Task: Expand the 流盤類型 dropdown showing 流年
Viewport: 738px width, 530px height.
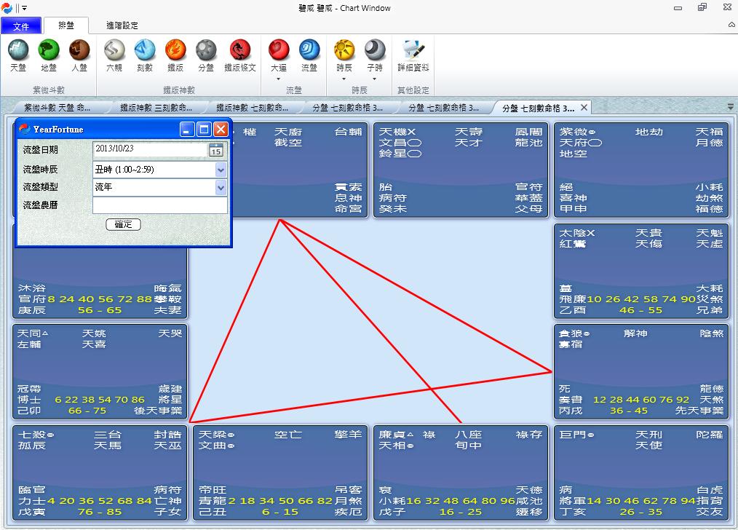Action: click(x=221, y=188)
